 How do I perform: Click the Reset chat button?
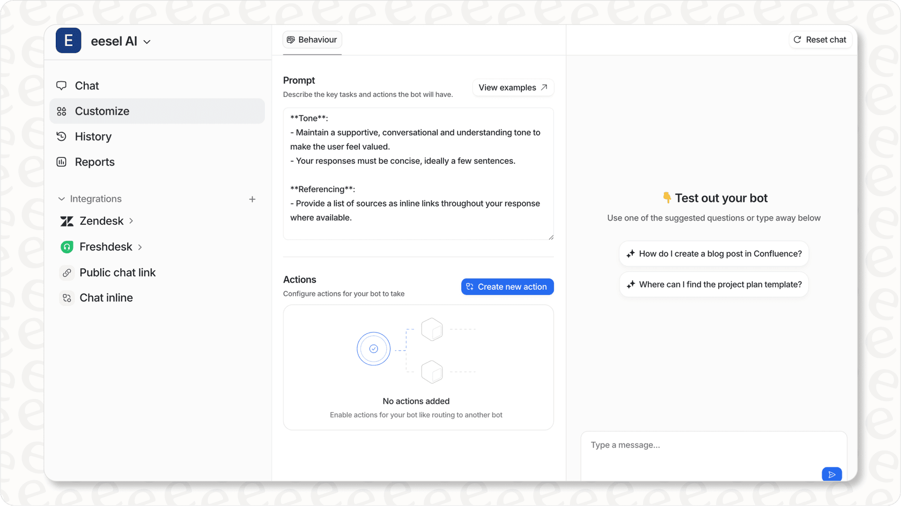[x=820, y=40]
